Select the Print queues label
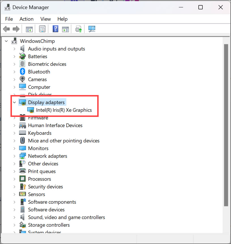Image resolution: width=231 pixels, height=244 pixels. (42, 171)
